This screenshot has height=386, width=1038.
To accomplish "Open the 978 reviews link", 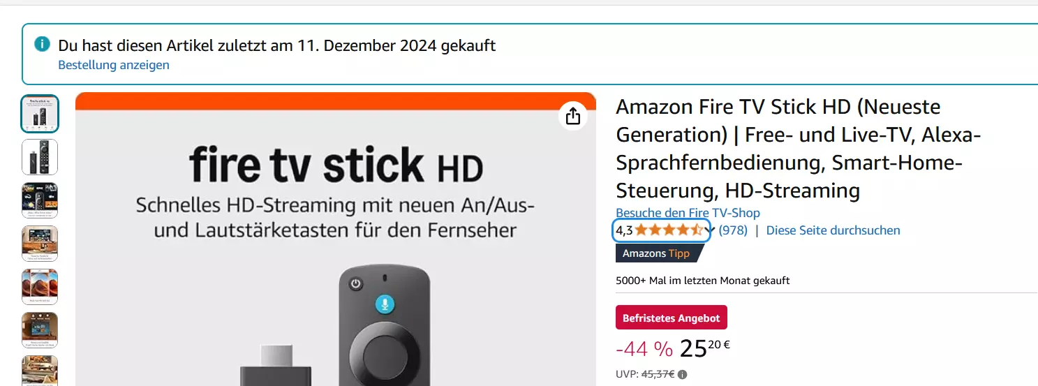I will click(x=733, y=230).
